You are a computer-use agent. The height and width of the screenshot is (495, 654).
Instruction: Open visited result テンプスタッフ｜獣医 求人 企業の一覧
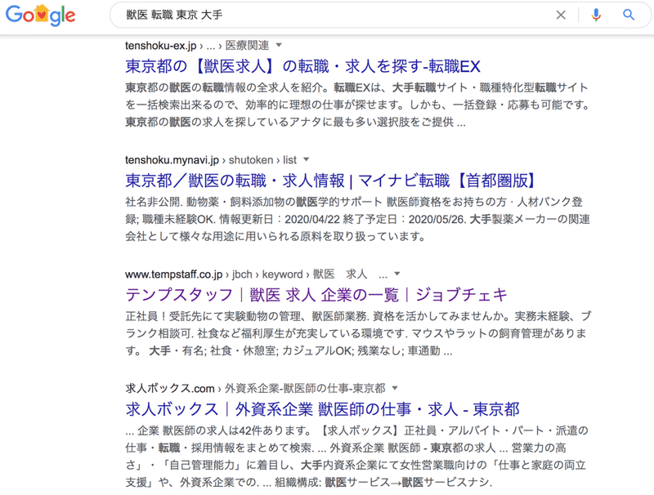(x=316, y=295)
